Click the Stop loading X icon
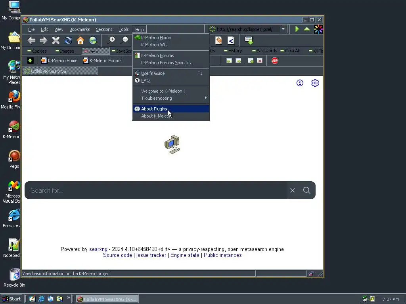The width and height of the screenshot is (406, 304). coord(56,40)
